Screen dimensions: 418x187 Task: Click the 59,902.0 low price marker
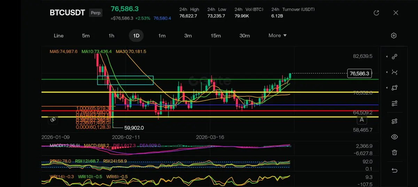134,128
